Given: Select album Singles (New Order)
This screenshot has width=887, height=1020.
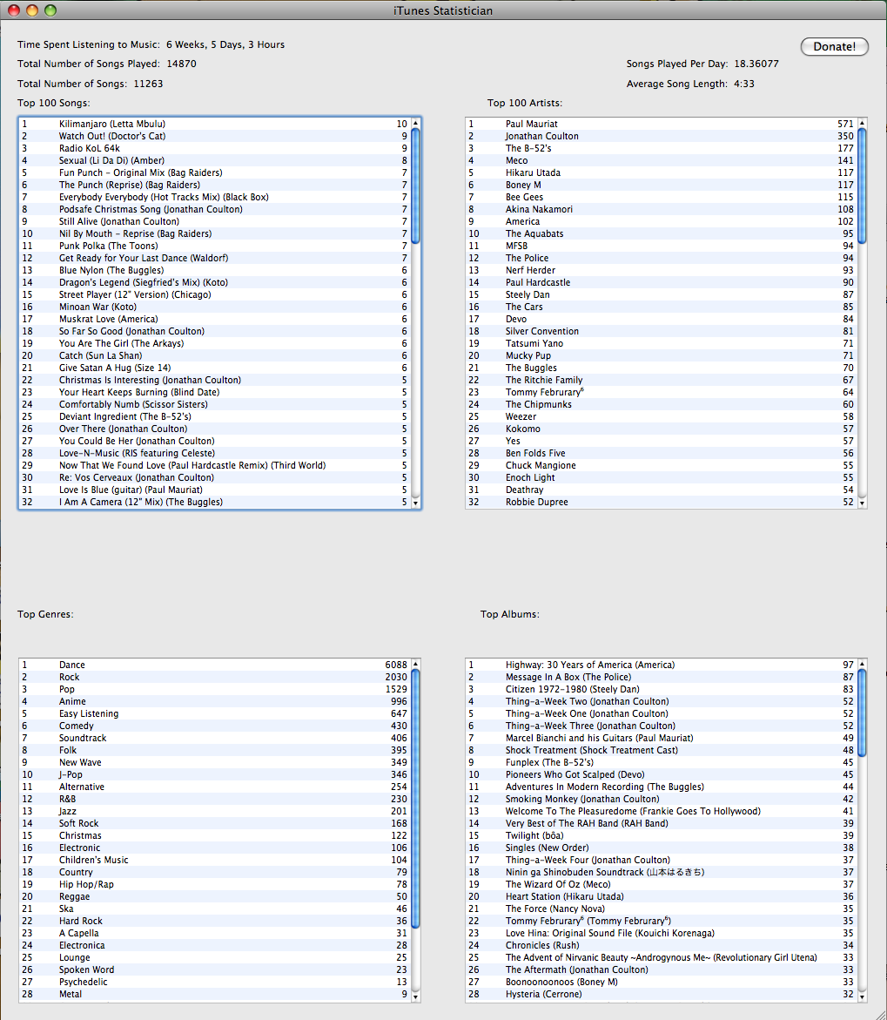Looking at the screenshot, I should 662,848.
